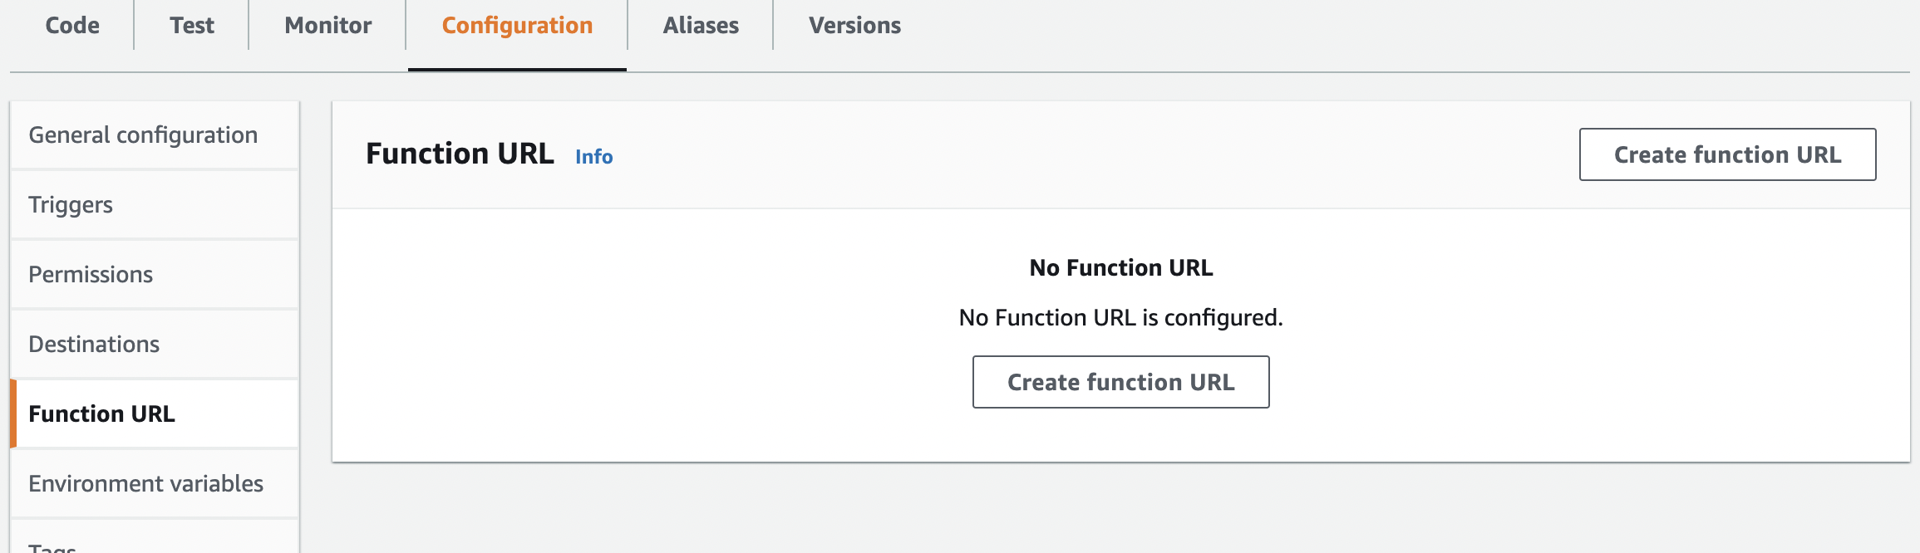Open Environment variables in the sidebar

click(145, 484)
